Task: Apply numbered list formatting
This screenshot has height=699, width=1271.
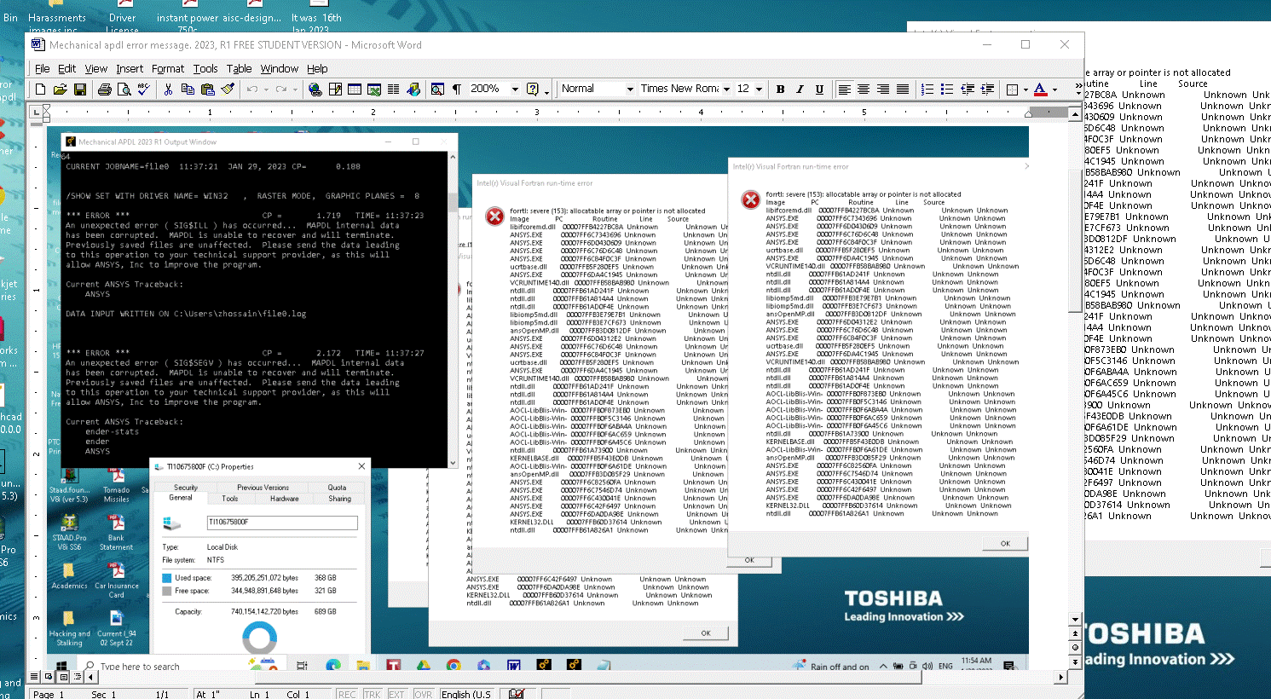Action: coord(927,89)
